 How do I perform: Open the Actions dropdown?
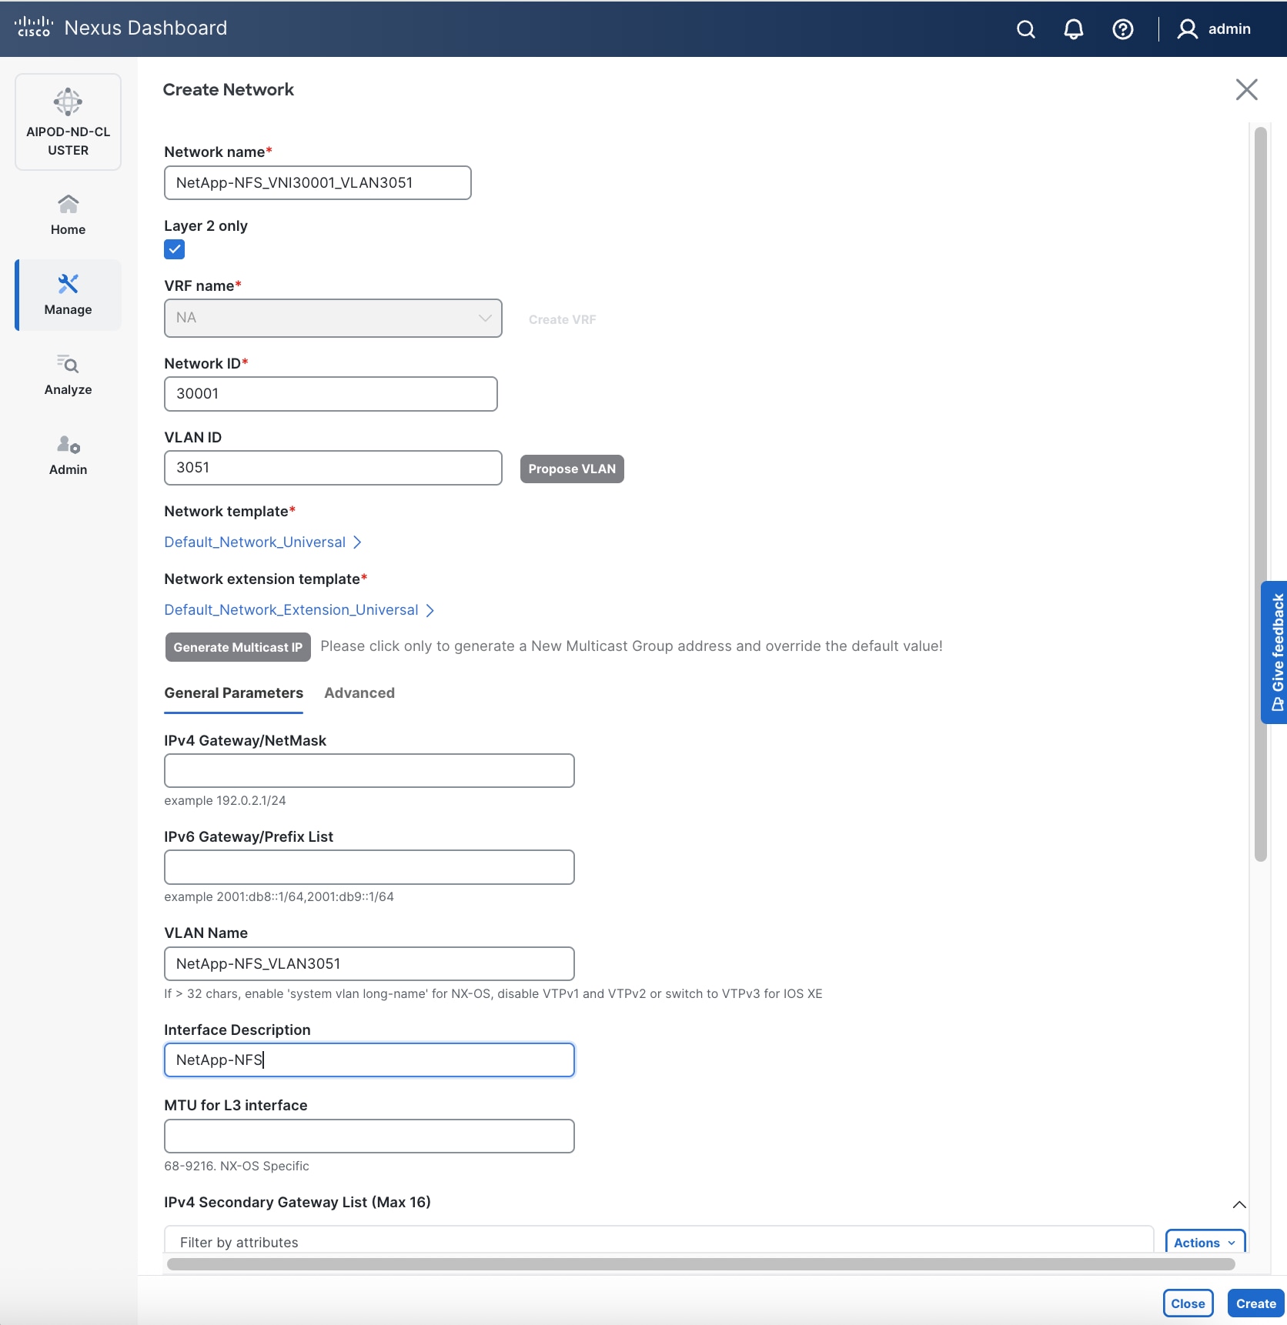click(x=1204, y=1242)
